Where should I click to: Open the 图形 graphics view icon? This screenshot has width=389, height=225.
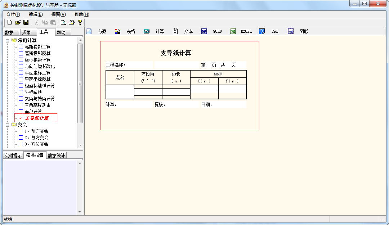[x=291, y=31]
